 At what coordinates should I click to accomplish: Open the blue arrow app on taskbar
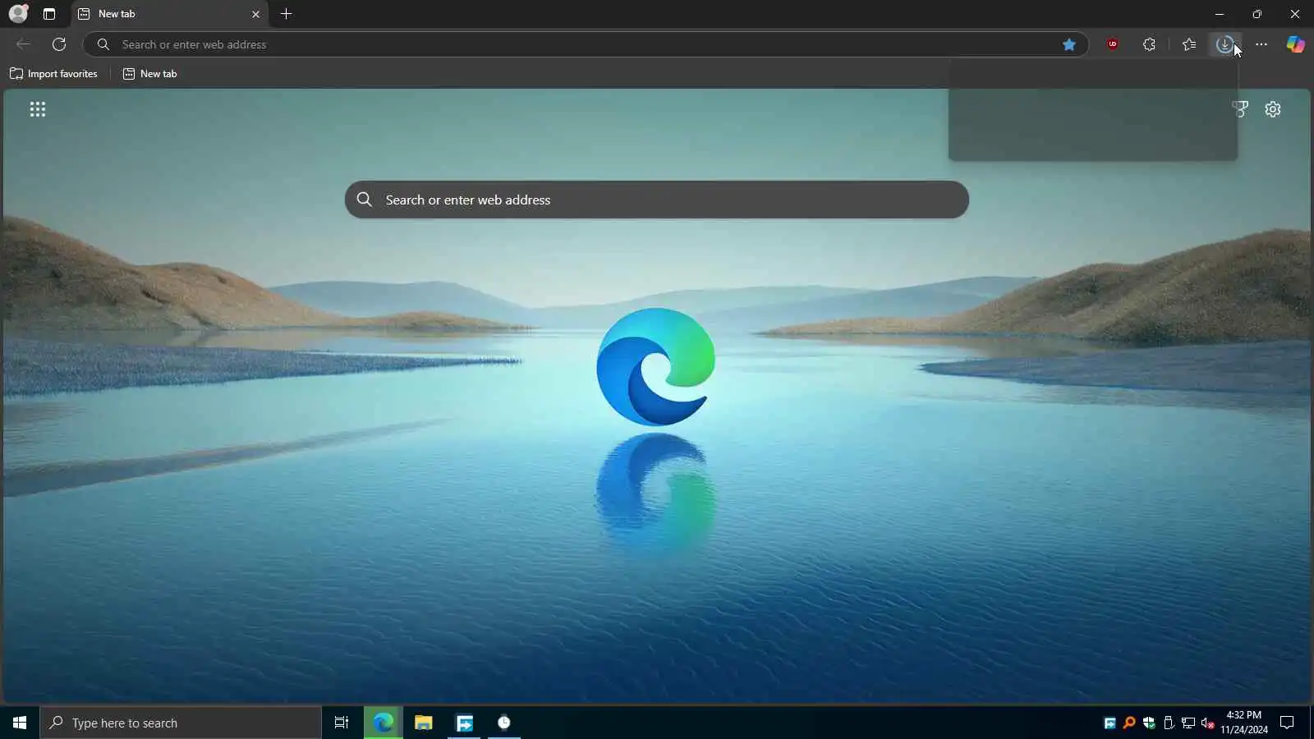(x=465, y=723)
